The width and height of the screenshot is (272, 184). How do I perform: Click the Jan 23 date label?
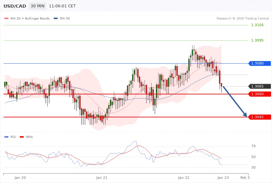223,177
